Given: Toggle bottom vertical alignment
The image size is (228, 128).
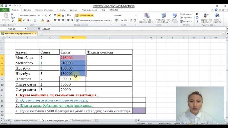Looking at the screenshot, I should pos(63,15).
